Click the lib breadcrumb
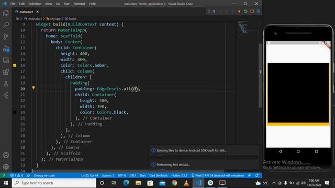The image size is (335, 188). click(x=17, y=19)
